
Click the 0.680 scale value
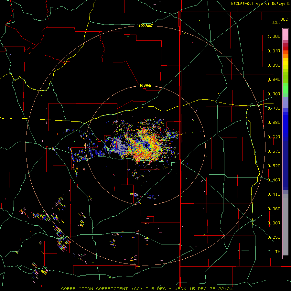click(x=274, y=123)
